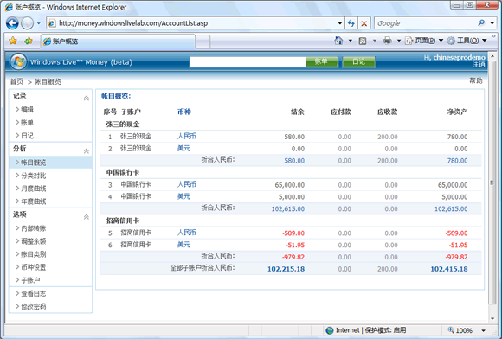
Task: Open the 页面(P) menu
Action: (424, 41)
